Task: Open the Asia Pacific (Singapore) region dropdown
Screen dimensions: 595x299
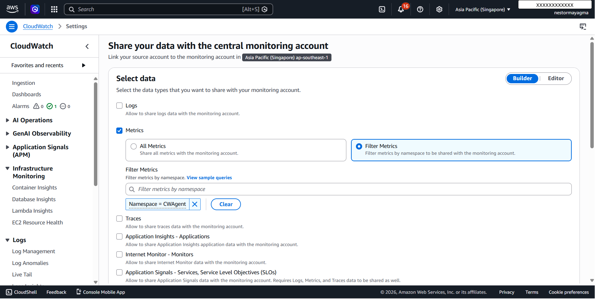Action: [482, 10]
